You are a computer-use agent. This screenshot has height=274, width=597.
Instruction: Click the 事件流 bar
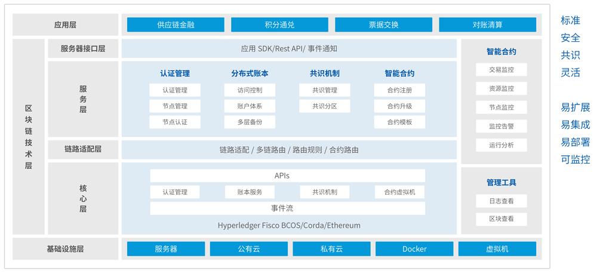coord(287,208)
